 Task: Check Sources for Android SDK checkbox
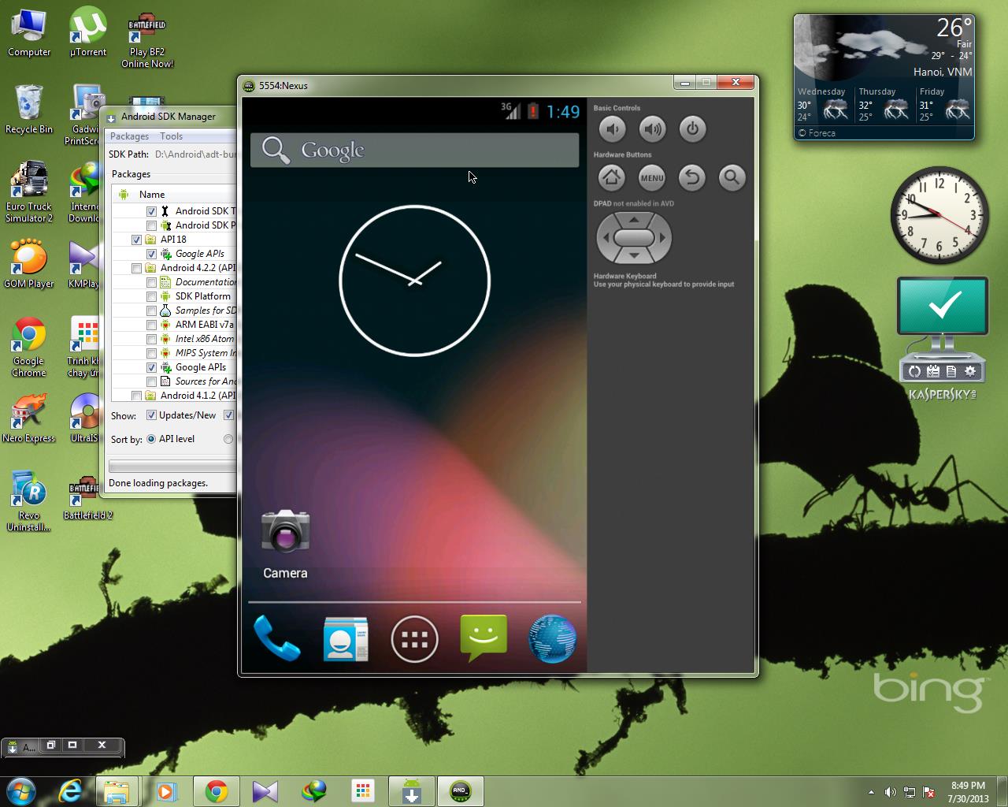pos(151,381)
